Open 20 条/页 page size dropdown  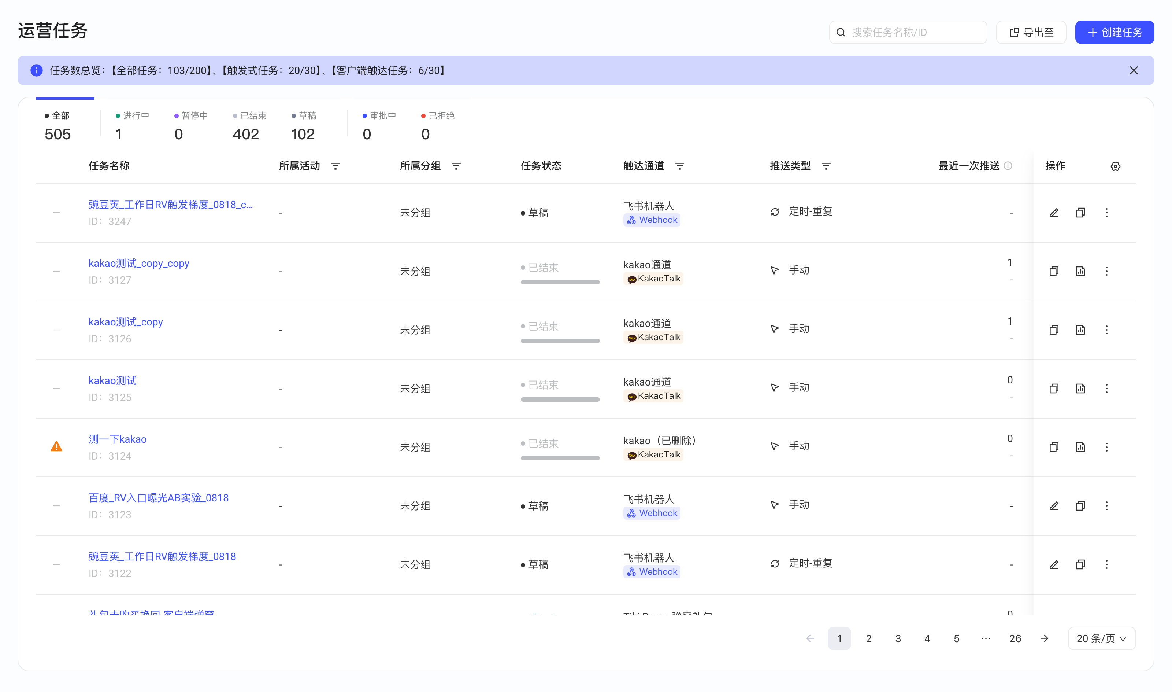click(1101, 638)
